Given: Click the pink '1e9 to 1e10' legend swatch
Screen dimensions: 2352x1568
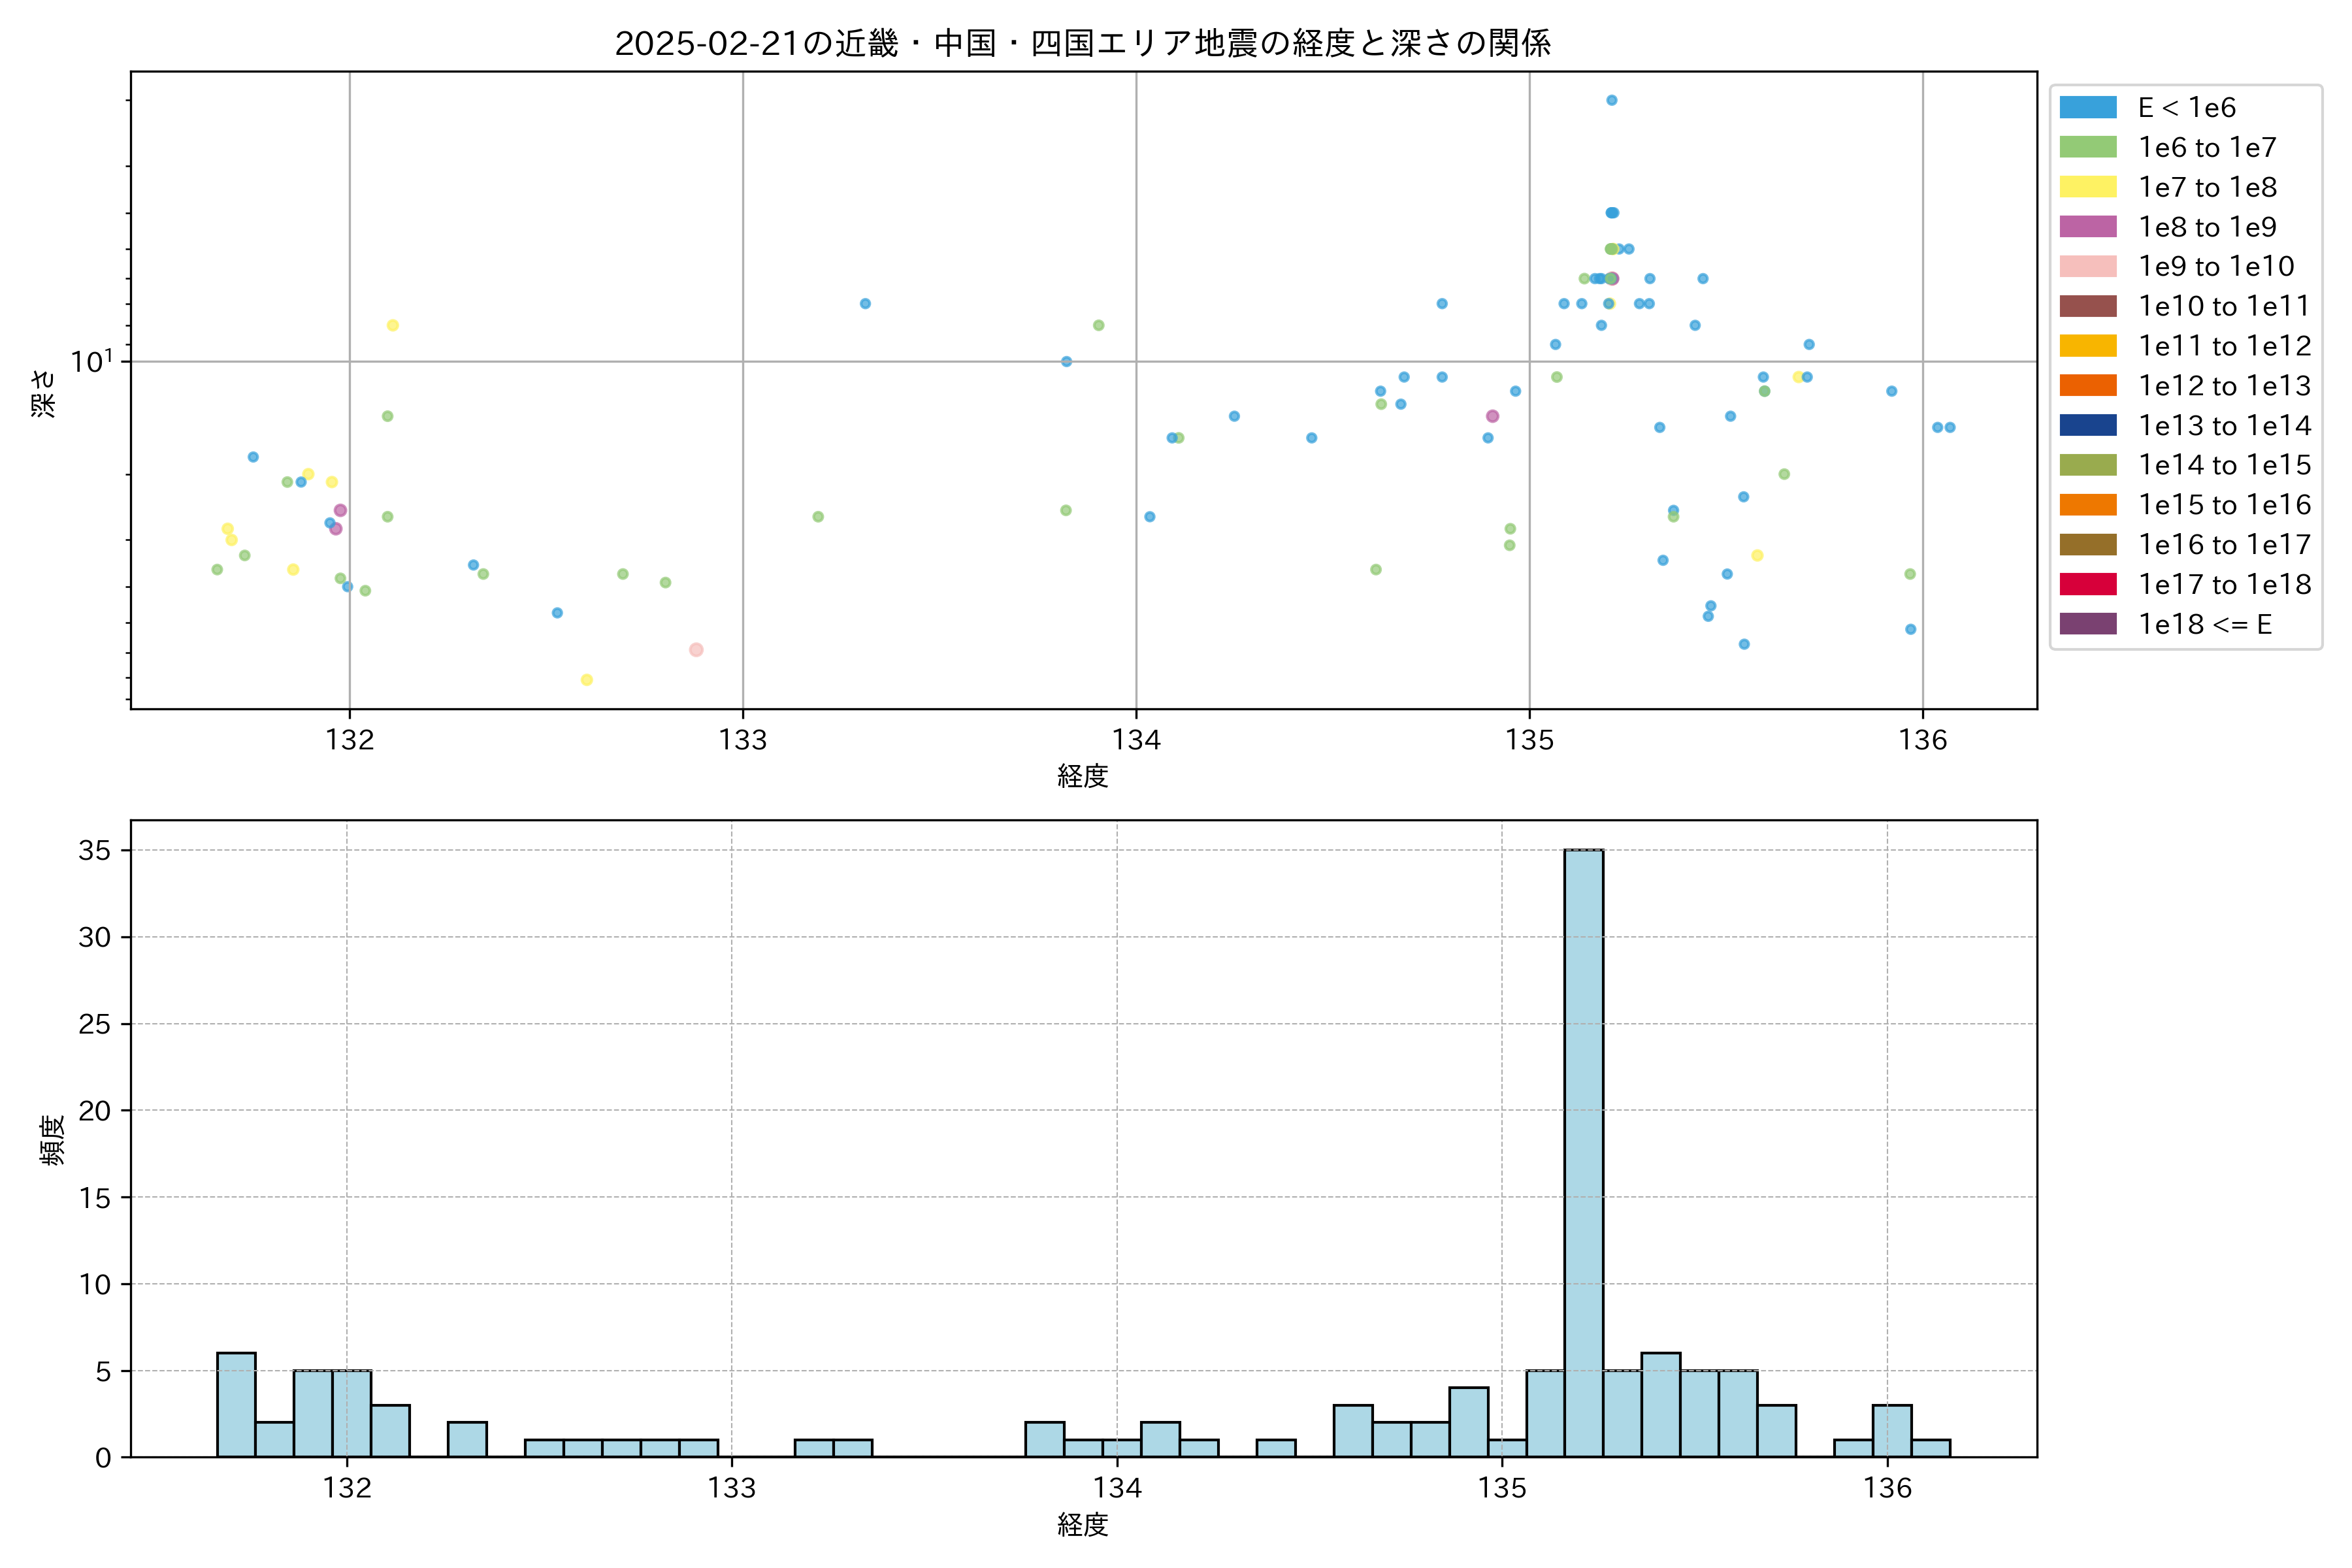Looking at the screenshot, I should (2087, 267).
